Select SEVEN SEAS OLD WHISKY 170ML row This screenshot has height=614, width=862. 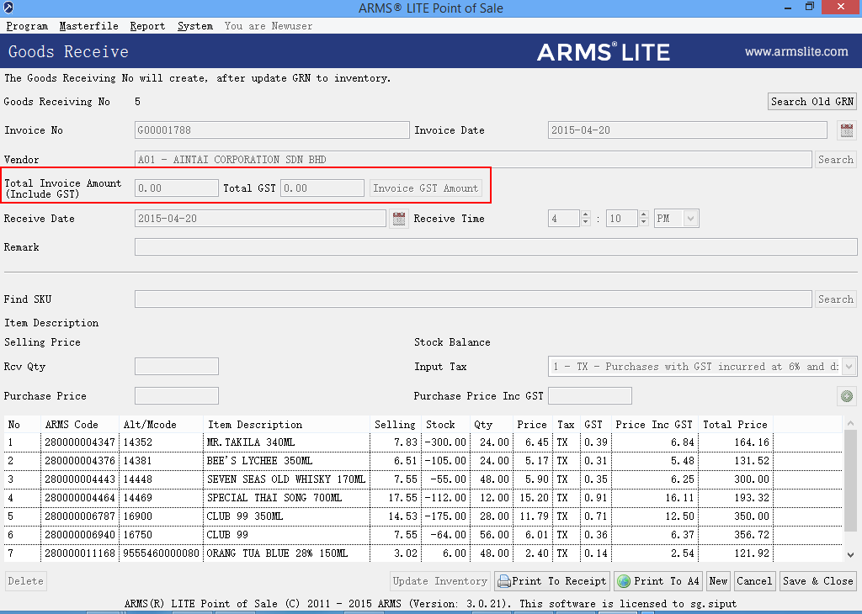(x=423, y=479)
